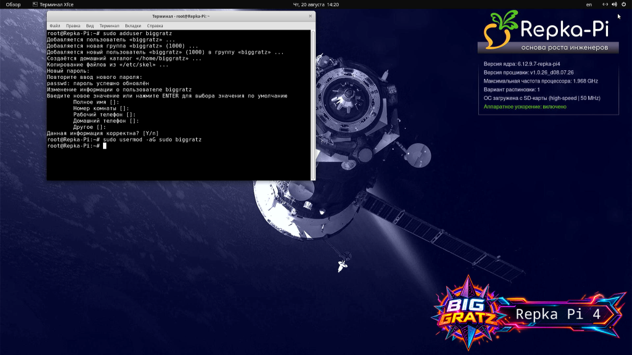Click the volume speaker icon
The width and height of the screenshot is (632, 355).
614,4
